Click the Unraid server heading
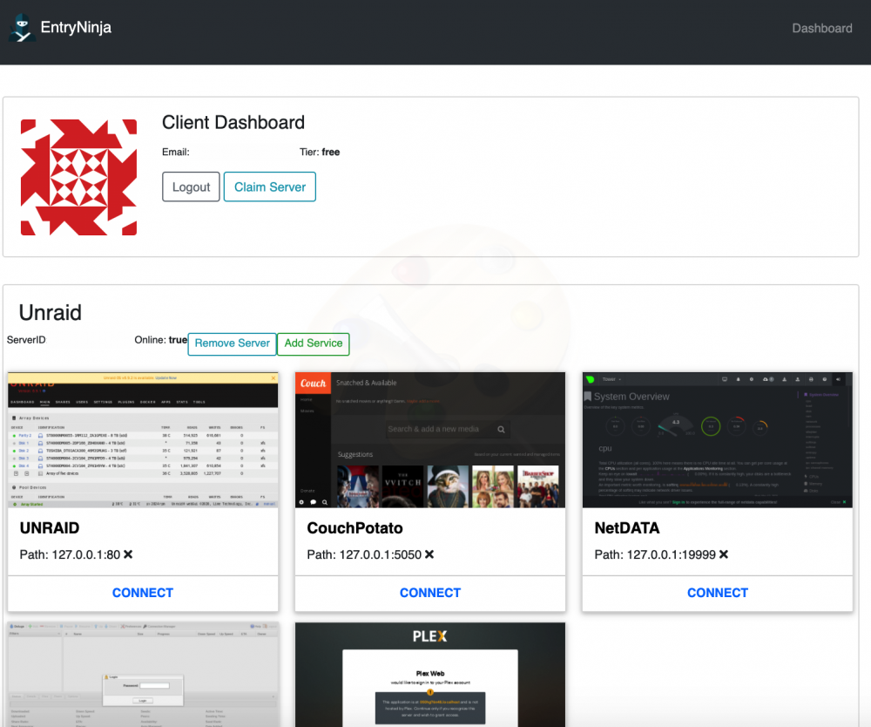 (50, 313)
